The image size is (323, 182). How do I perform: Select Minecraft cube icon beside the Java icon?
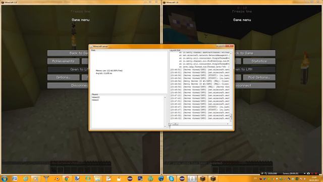[202, 178]
